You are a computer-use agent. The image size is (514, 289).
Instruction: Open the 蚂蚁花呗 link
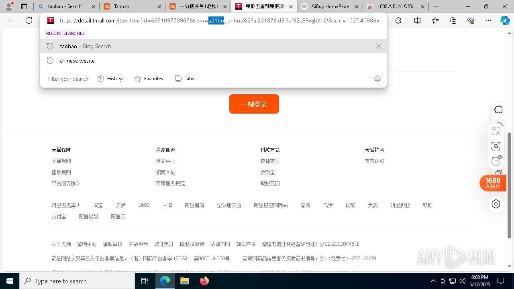[270, 183]
